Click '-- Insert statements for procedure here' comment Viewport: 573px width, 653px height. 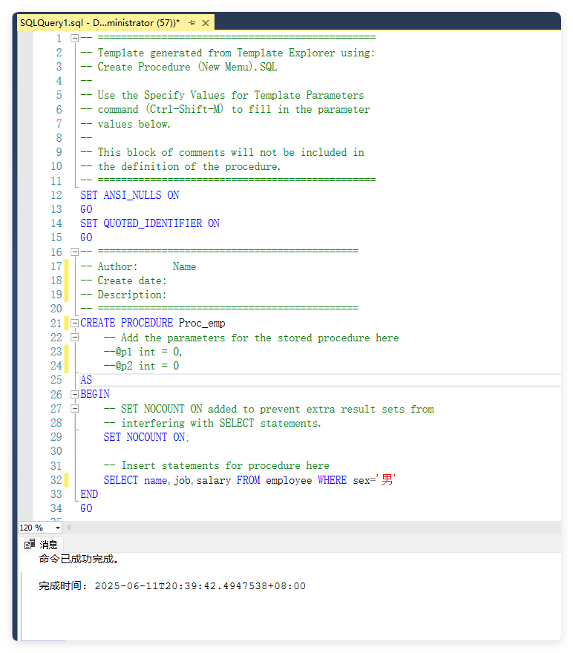point(217,465)
